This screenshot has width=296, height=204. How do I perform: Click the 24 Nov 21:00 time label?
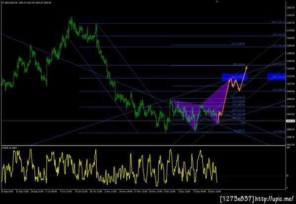[x=155, y=192]
